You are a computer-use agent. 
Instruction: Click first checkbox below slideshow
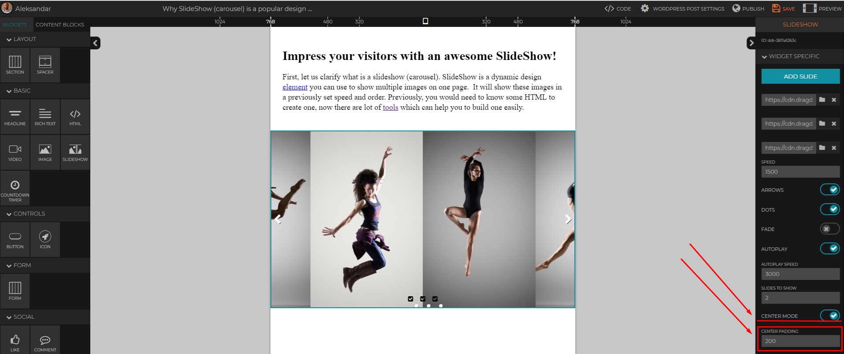(x=411, y=299)
